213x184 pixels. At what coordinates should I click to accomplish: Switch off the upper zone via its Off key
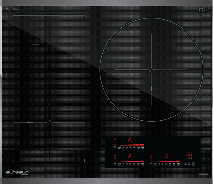click(119, 148)
